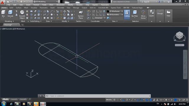Image resolution: width=189 pixels, height=106 pixels.
Task: Close the command line with X icon
Action: [x=40, y=96]
